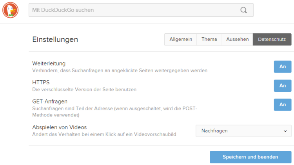Click the magnifying glass search icon
This screenshot has width=294, height=165.
pyautogui.click(x=244, y=10)
